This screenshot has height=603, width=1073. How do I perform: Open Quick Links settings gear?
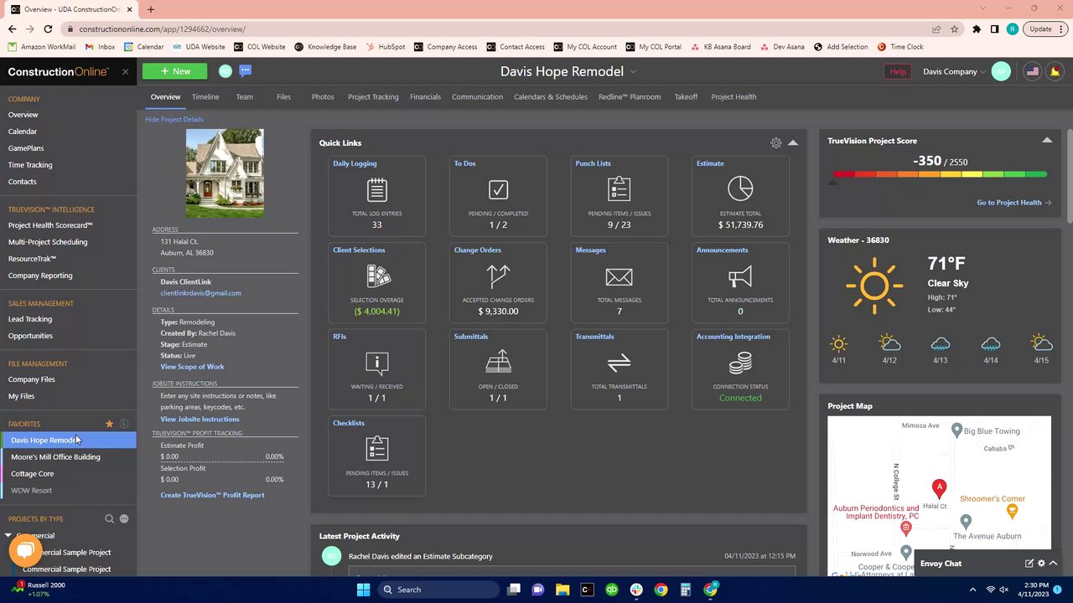click(776, 143)
